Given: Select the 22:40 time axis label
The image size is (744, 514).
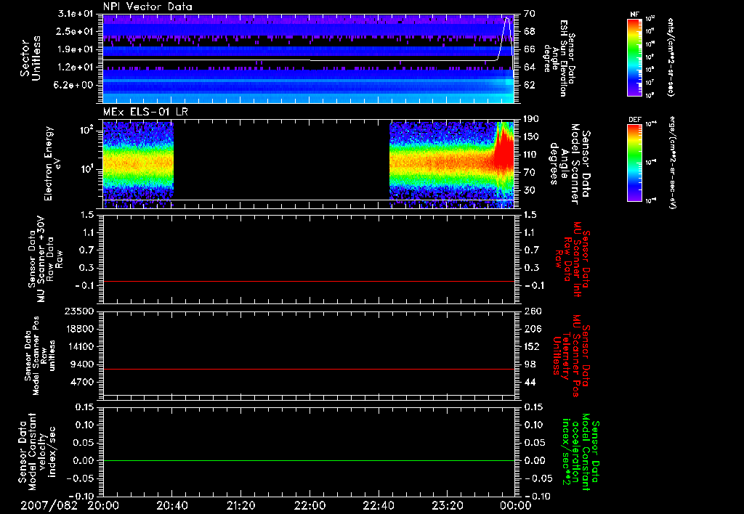Looking at the screenshot, I should point(379,505).
